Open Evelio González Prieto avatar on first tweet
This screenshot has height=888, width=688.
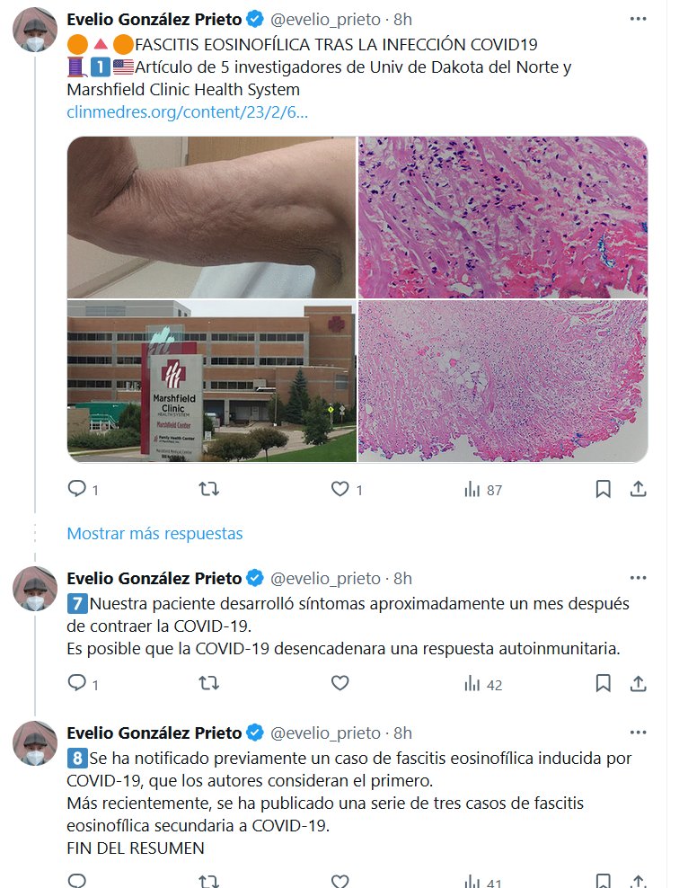coord(35,30)
